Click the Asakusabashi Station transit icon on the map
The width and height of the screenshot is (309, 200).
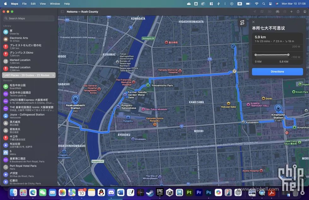tap(75, 99)
